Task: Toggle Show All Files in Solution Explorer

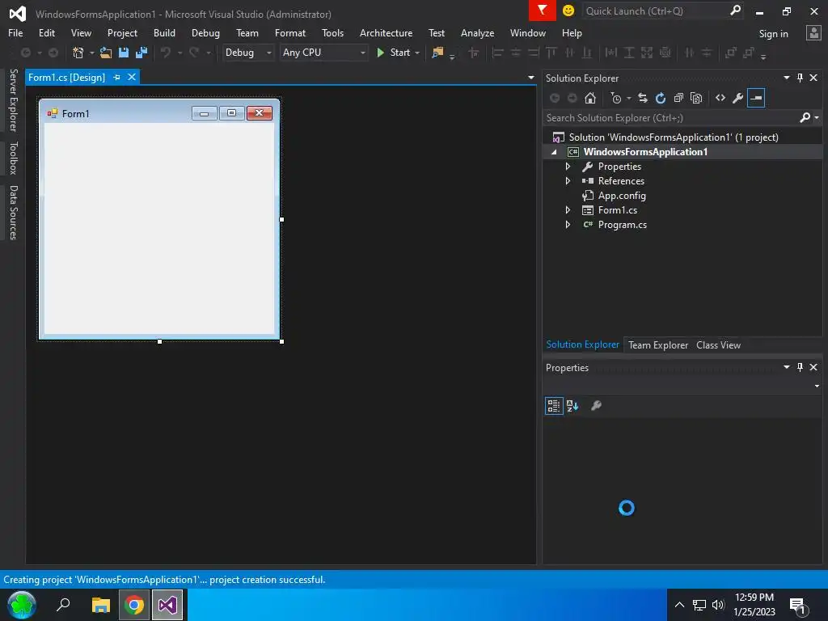Action: click(696, 98)
